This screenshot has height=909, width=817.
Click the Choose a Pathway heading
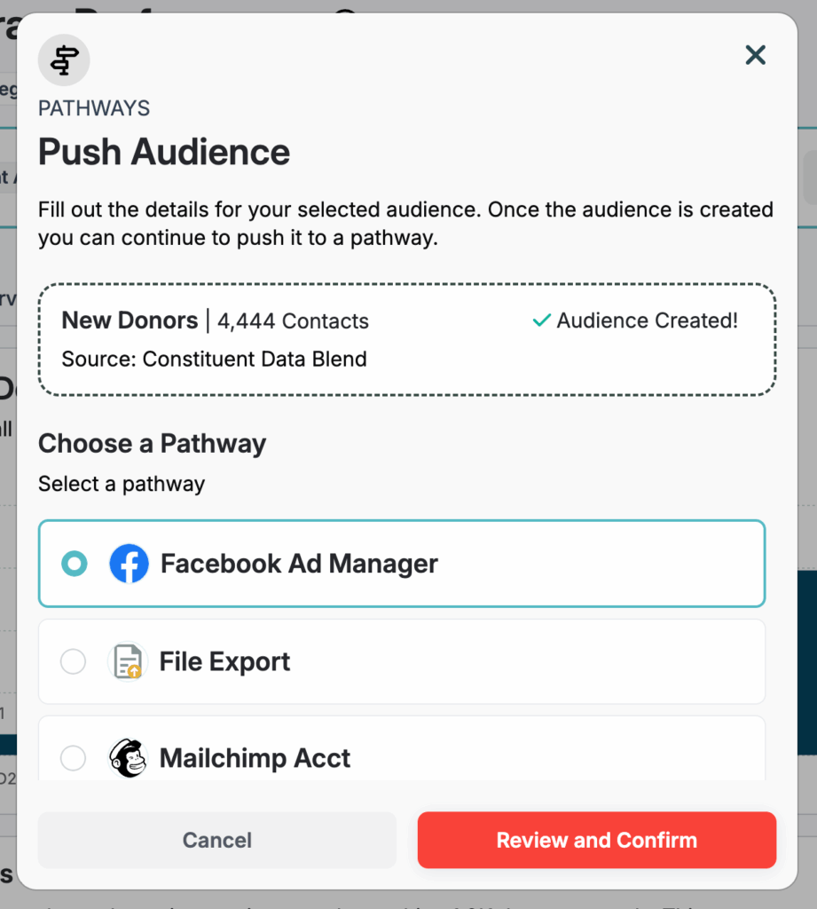(x=152, y=443)
